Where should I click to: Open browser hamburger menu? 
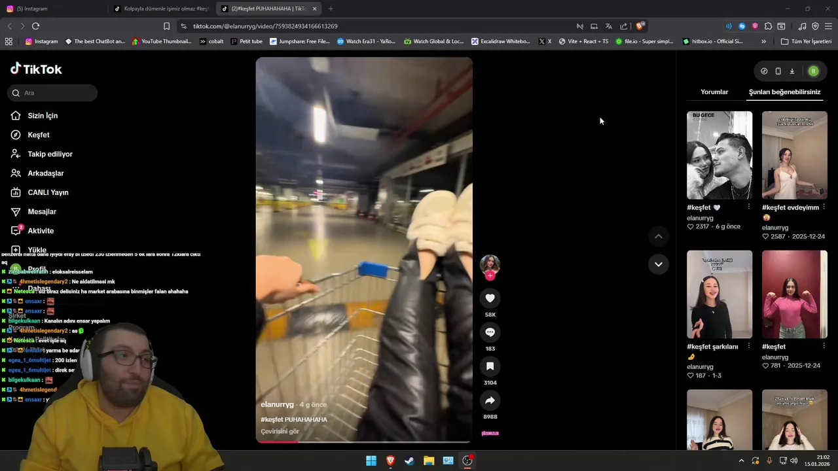tap(828, 26)
